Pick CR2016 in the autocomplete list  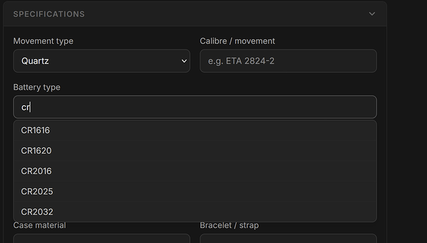195,171
